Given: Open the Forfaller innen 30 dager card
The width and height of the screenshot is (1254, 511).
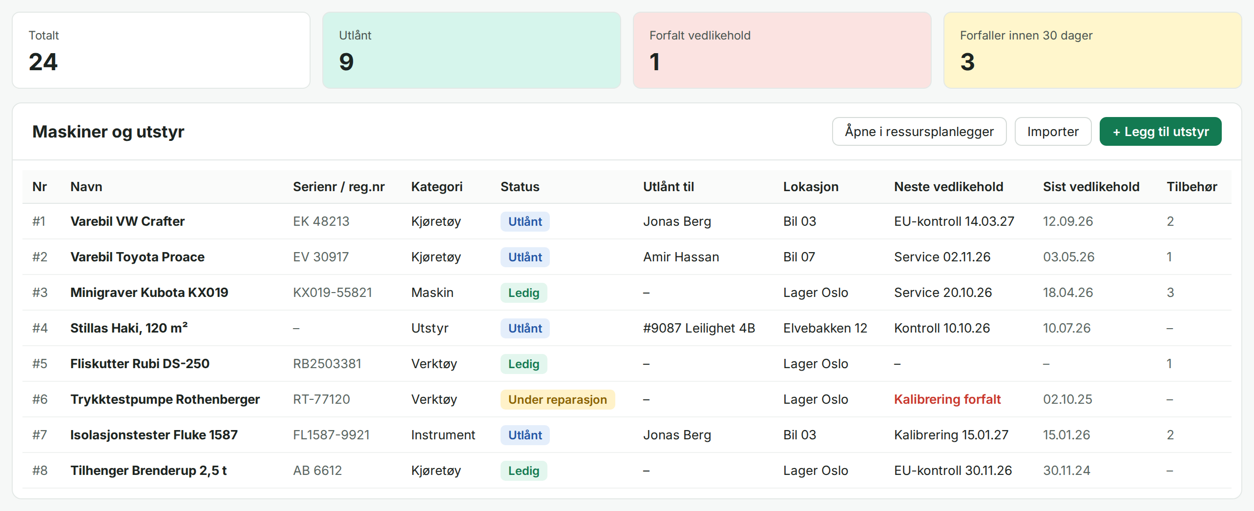Looking at the screenshot, I should pos(1092,50).
